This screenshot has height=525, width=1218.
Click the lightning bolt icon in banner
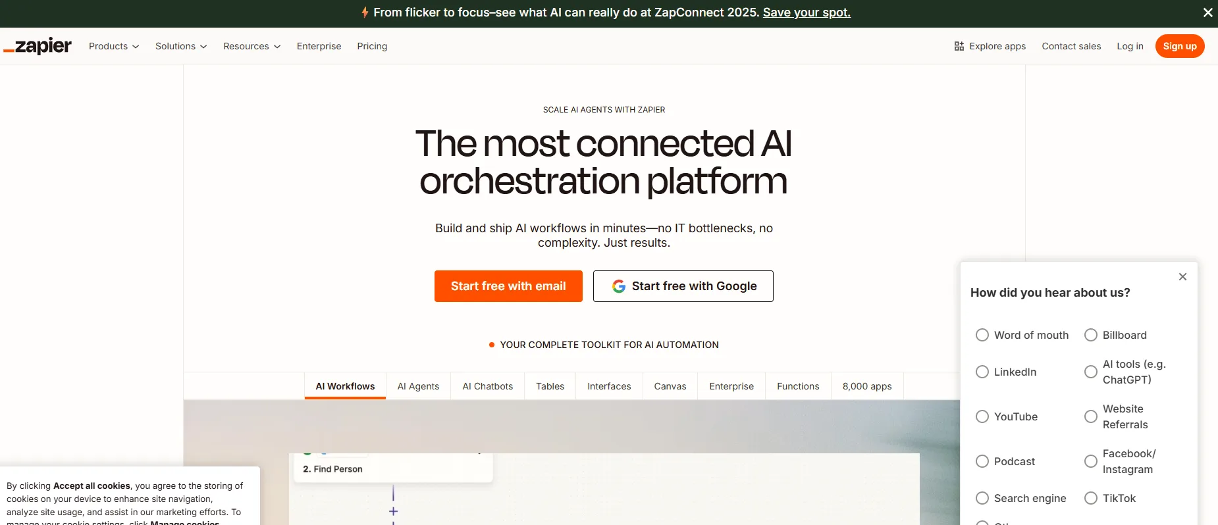(x=365, y=12)
